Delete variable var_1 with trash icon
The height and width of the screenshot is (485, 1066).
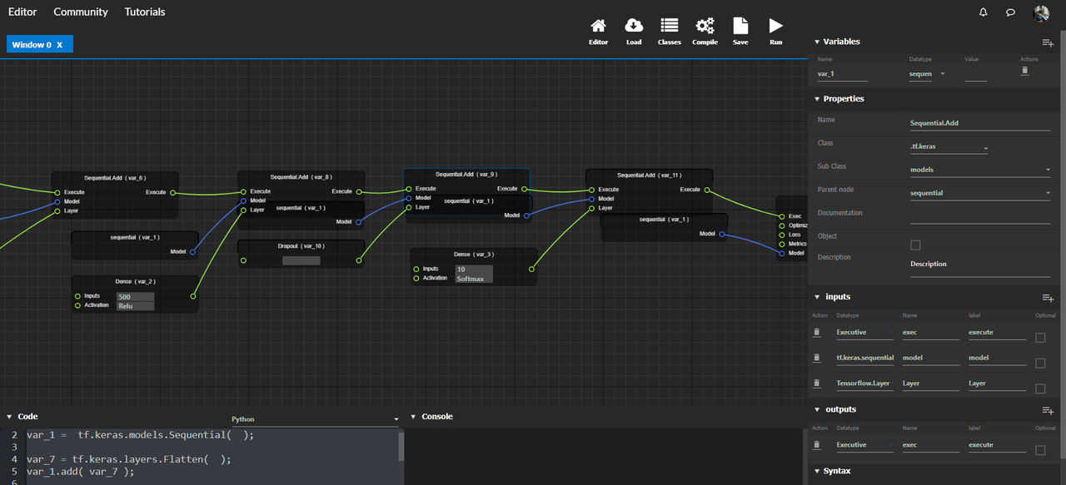(x=1025, y=72)
